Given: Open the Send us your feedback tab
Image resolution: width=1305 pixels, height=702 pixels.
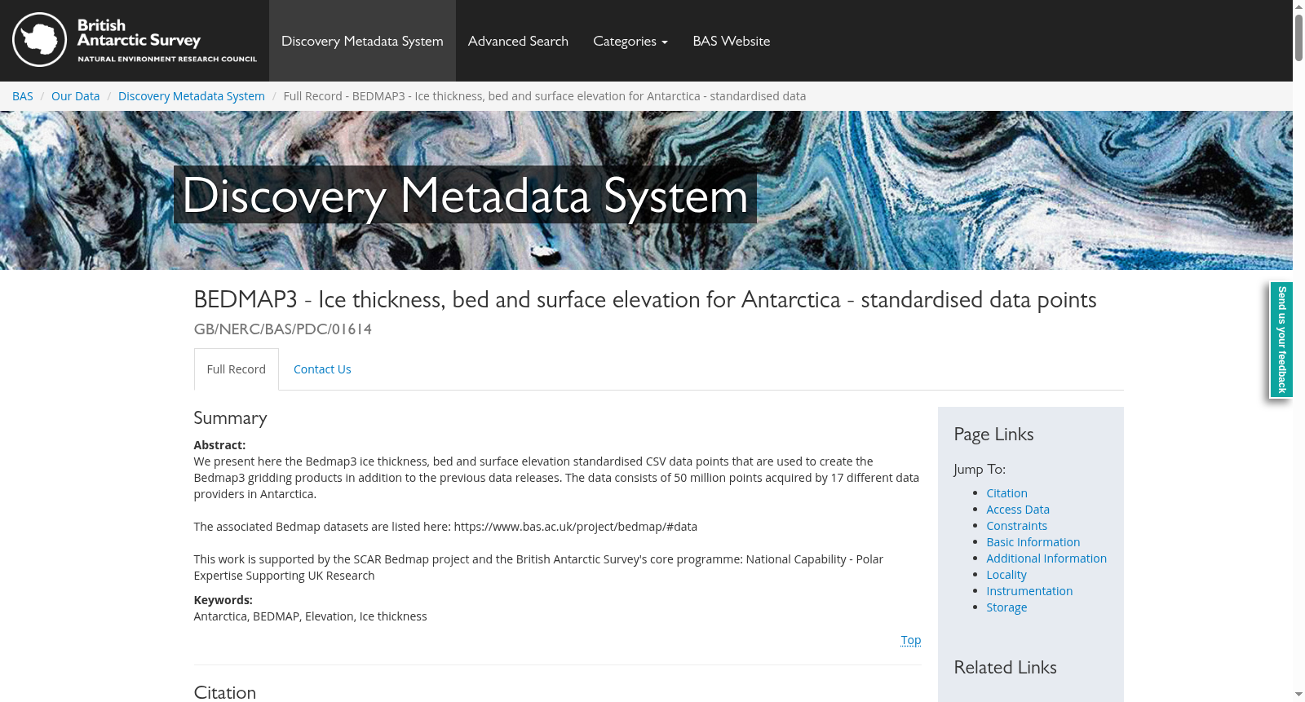Looking at the screenshot, I should pyautogui.click(x=1281, y=339).
